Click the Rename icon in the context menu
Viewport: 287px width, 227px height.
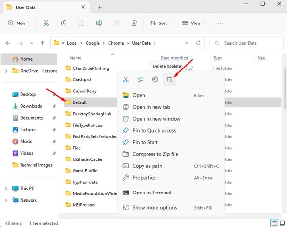(155, 79)
